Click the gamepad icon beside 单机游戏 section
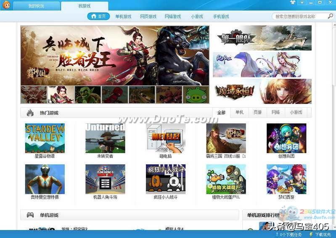The width and height of the screenshot is (336, 238). pos(30,215)
